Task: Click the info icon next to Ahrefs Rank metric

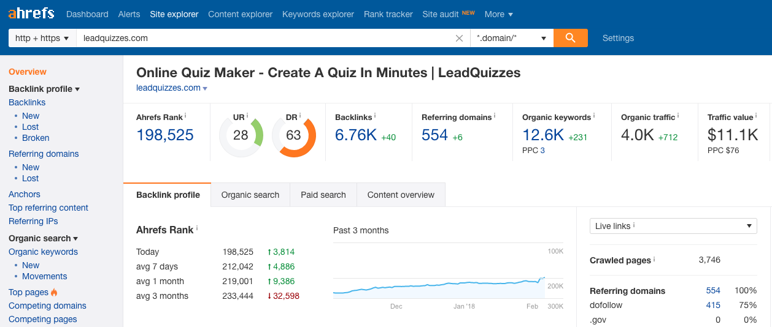Action: coord(185,115)
